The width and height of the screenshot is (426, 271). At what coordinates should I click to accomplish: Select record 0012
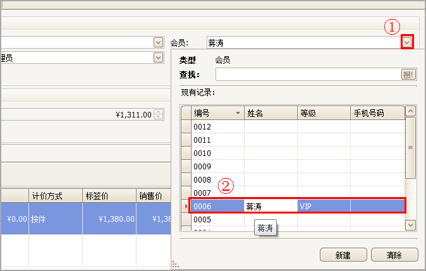(298, 126)
